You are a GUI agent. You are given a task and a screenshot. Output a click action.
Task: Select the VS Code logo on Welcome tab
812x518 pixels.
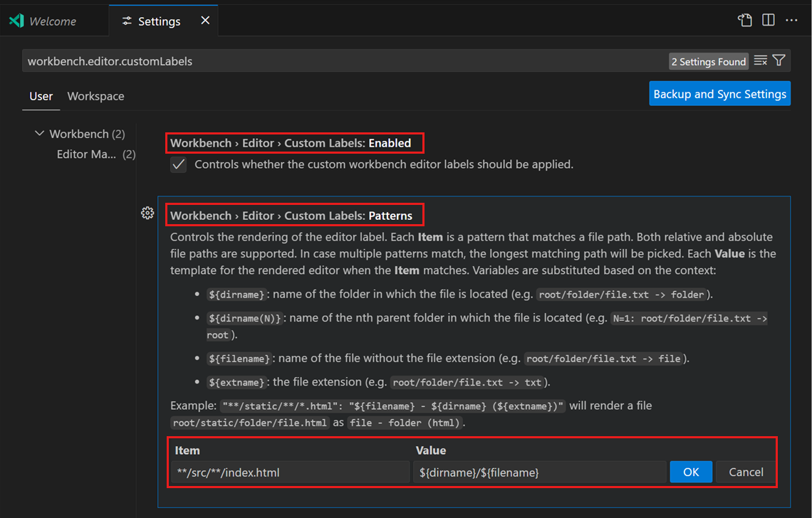(16, 20)
